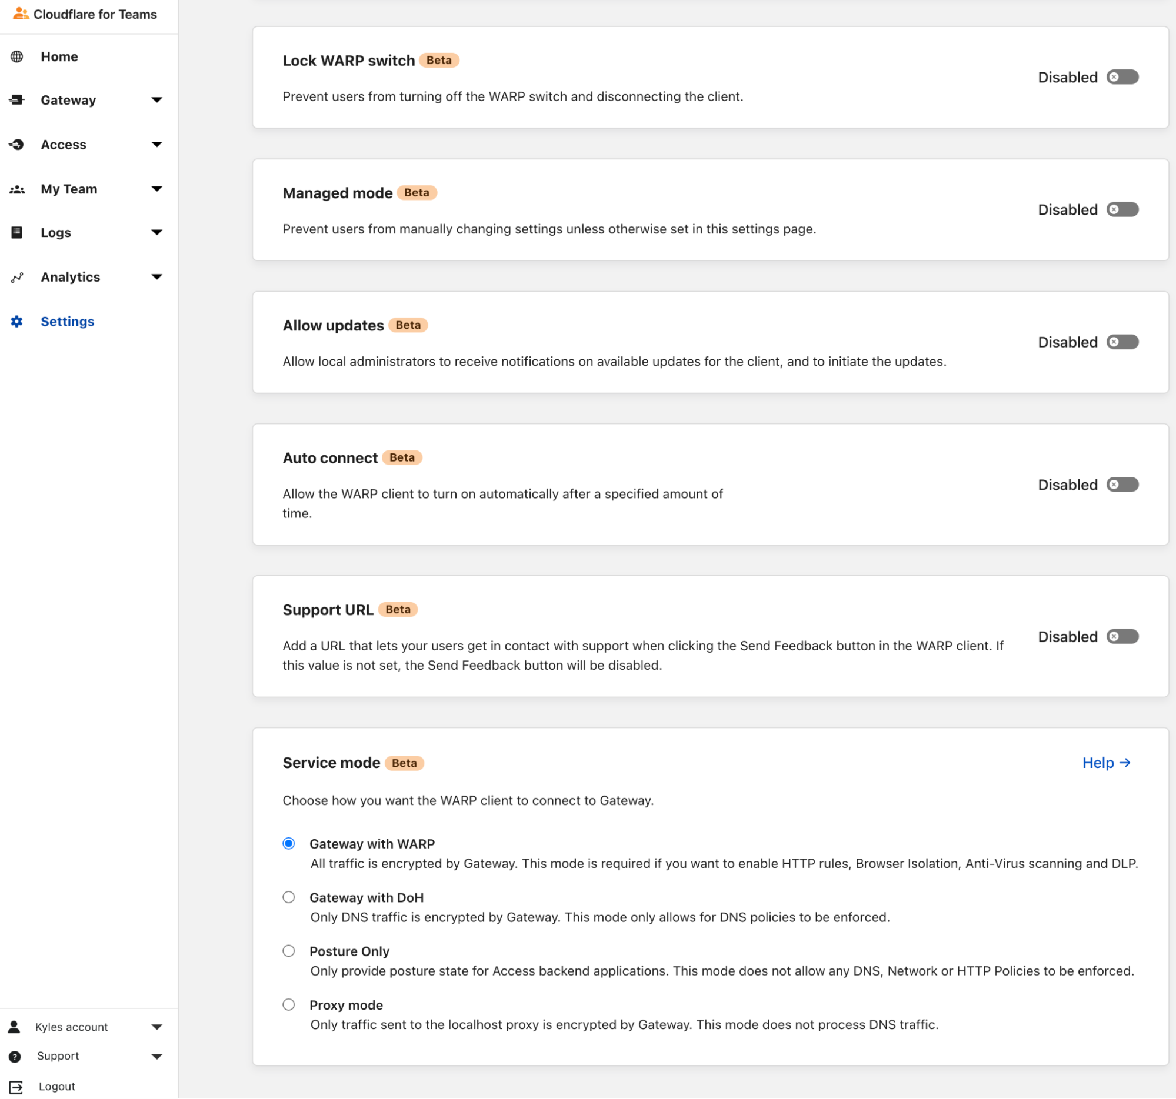Select the Gateway with DoH radio button
1176x1099 pixels.
pyautogui.click(x=289, y=897)
